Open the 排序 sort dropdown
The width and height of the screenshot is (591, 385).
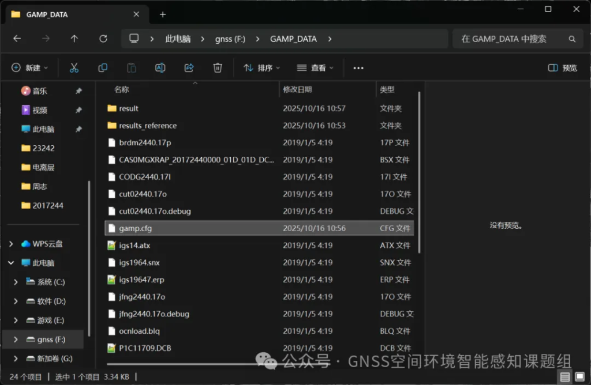(261, 68)
